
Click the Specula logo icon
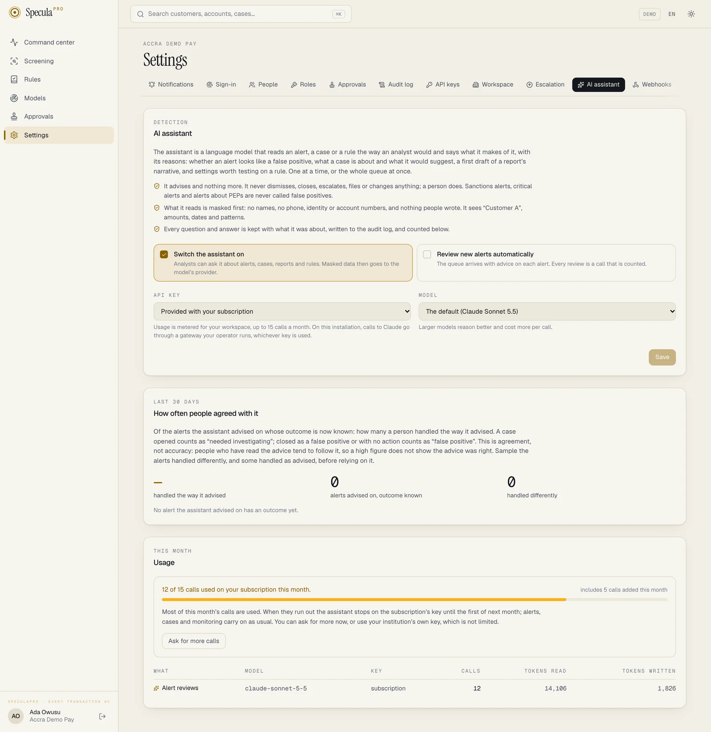15,12
